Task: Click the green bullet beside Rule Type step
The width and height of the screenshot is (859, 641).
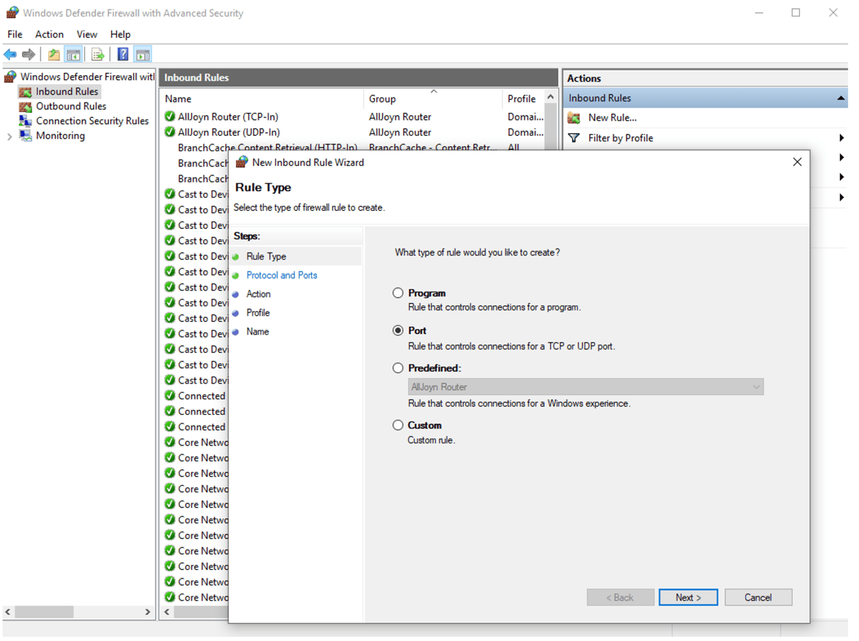Action: (x=235, y=257)
